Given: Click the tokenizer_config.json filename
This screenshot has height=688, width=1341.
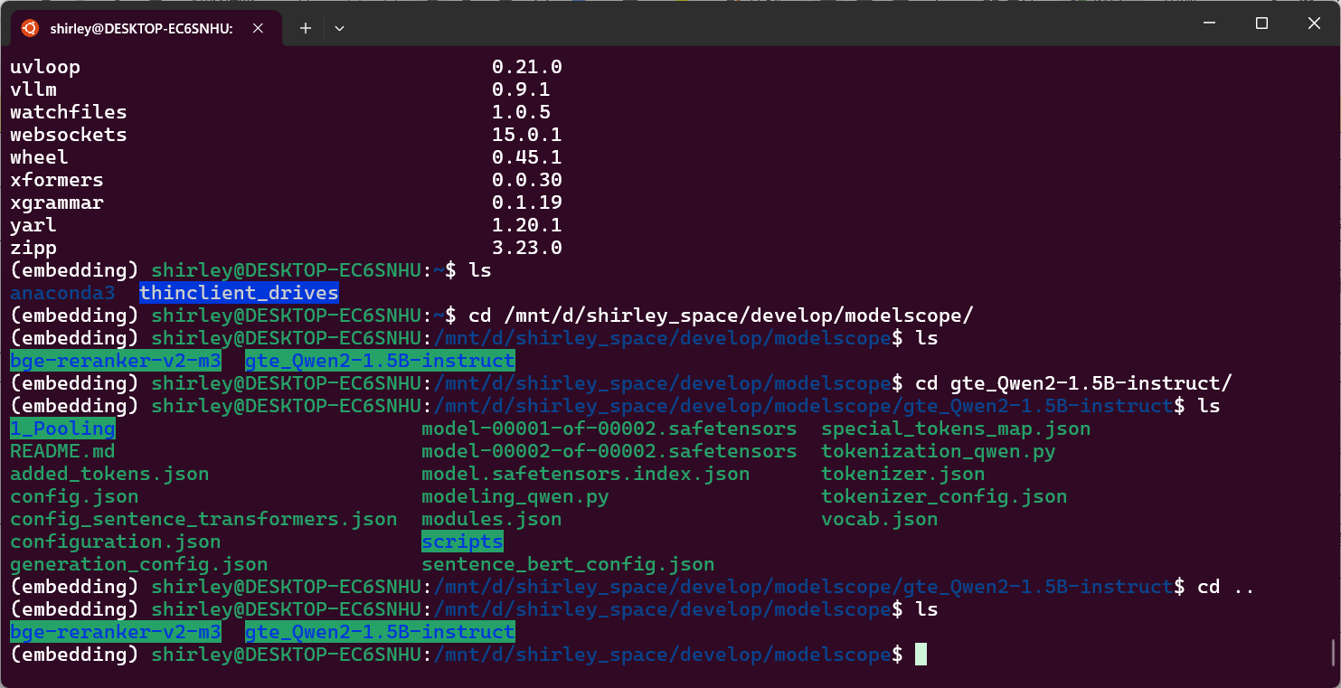Looking at the screenshot, I should click(944, 495).
